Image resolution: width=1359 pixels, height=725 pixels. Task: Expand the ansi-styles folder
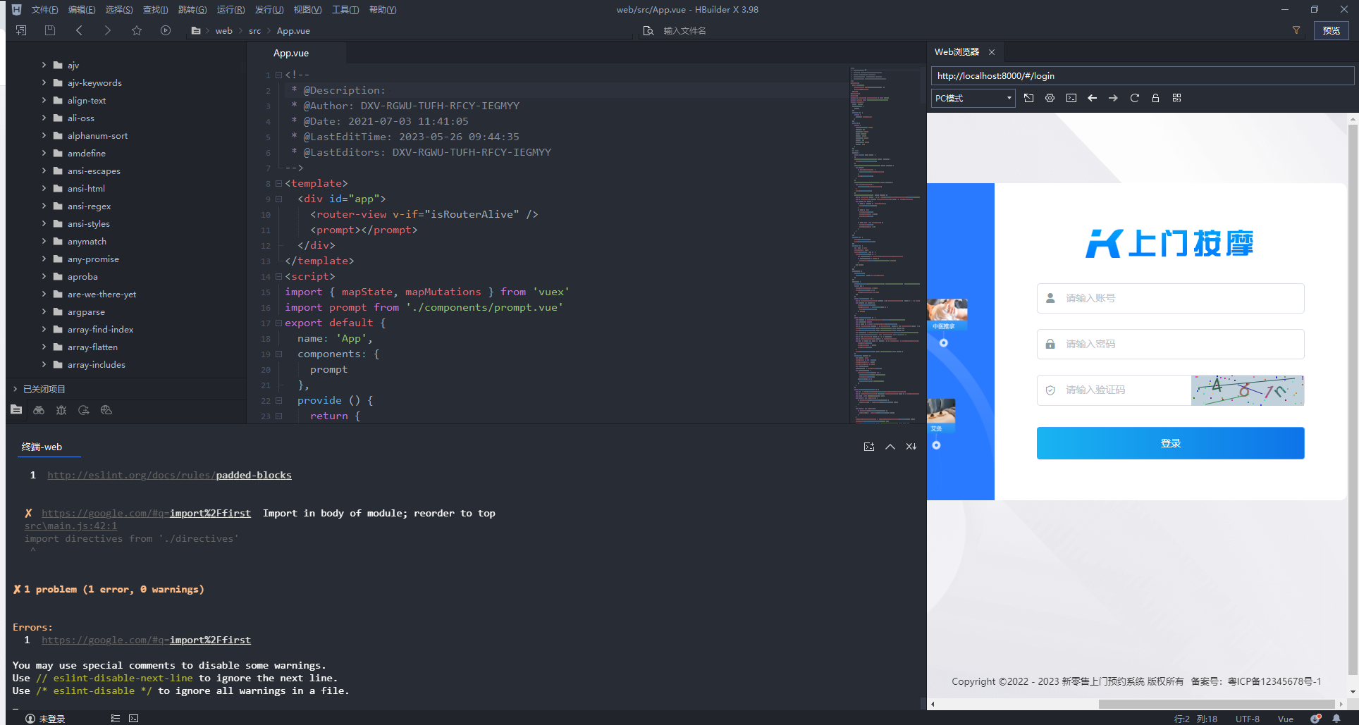(x=44, y=223)
